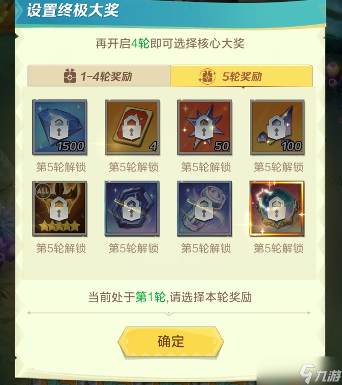Switch to the 1-4轮奖励 tab
The image size is (342, 385).
pyautogui.click(x=99, y=76)
